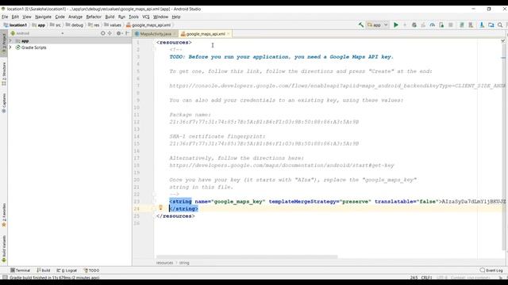
Task: Open the Edit menu
Action: tap(15, 17)
